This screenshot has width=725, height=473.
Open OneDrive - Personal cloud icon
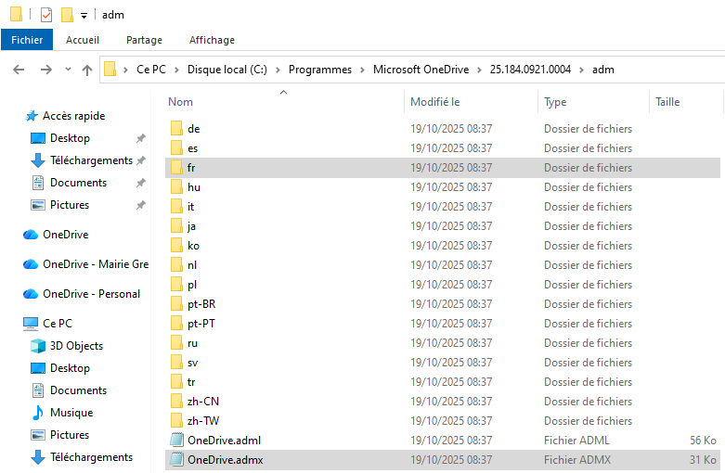31,294
